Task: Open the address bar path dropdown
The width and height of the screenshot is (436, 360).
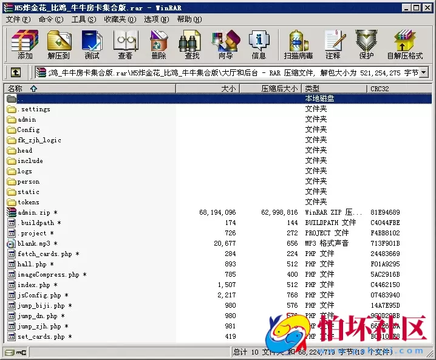Action: pyautogui.click(x=423, y=73)
